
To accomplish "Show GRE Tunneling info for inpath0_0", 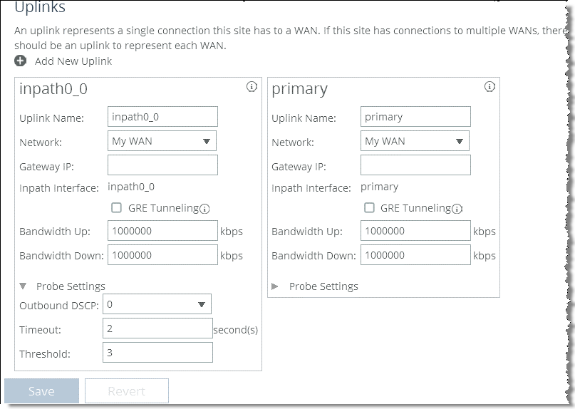I will point(204,209).
